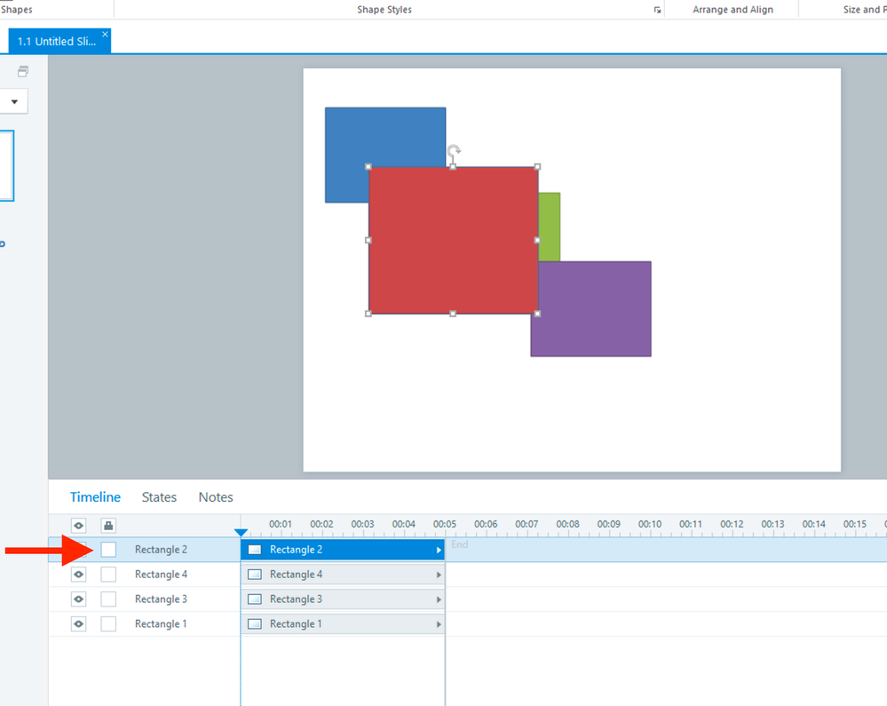Click the shape icon on Rectangle 1 bar
Image resolution: width=887 pixels, height=706 pixels.
[255, 624]
